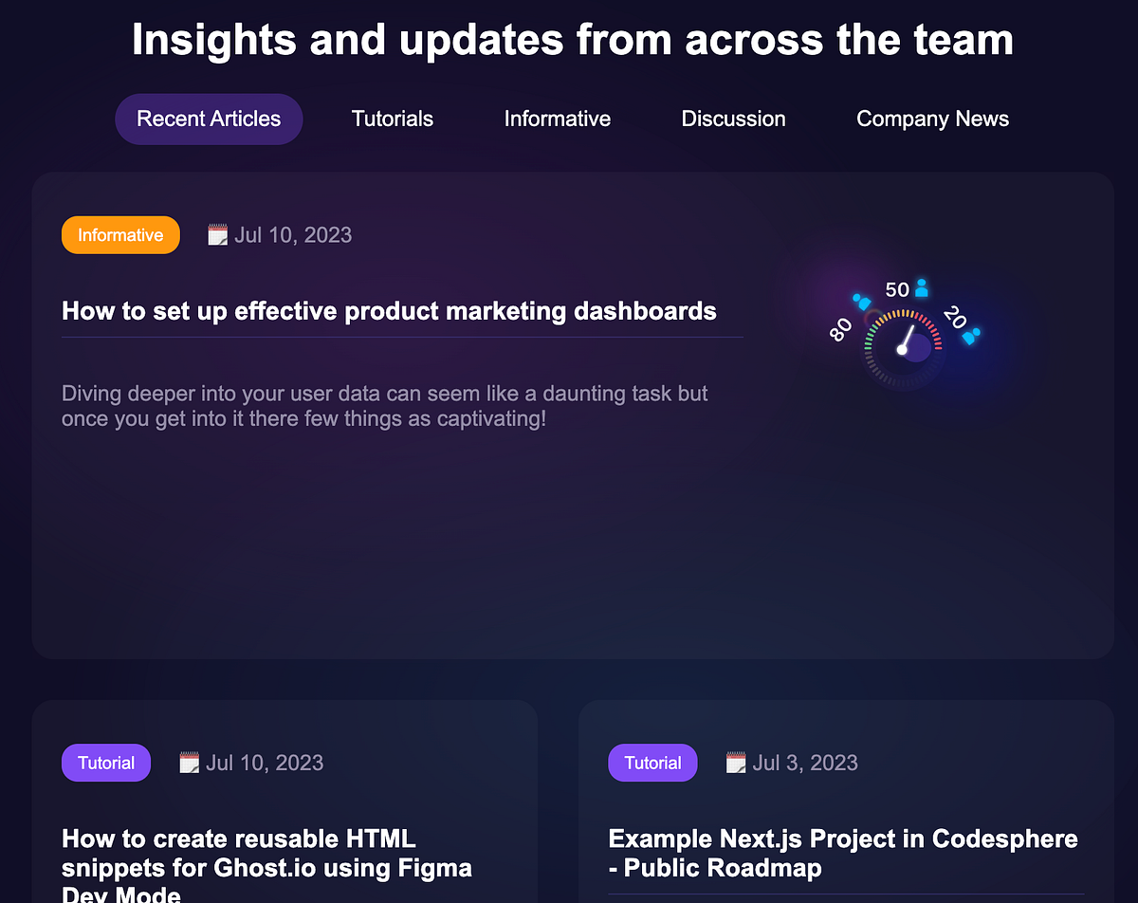This screenshot has width=1138, height=903.
Task: View the Discussion section
Action: click(x=733, y=119)
